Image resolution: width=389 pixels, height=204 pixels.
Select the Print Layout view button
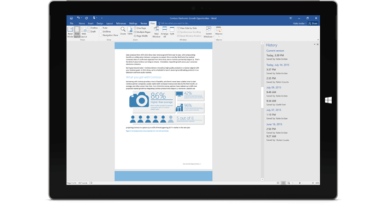pos(77,32)
